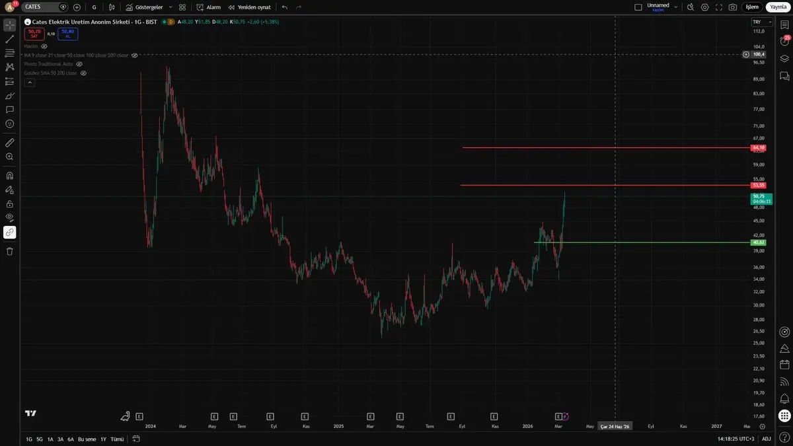Open the candlestick chart type menu
Screen dimensions: 793x446
[x=112, y=7]
